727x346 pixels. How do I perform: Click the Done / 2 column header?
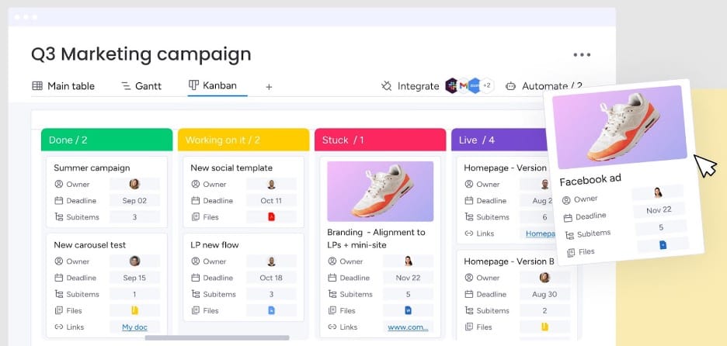tap(106, 140)
